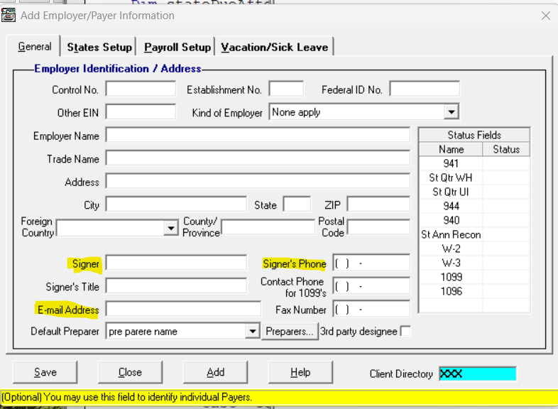Image resolution: width=558 pixels, height=409 pixels.
Task: Click the Preparers... button
Action: point(290,332)
